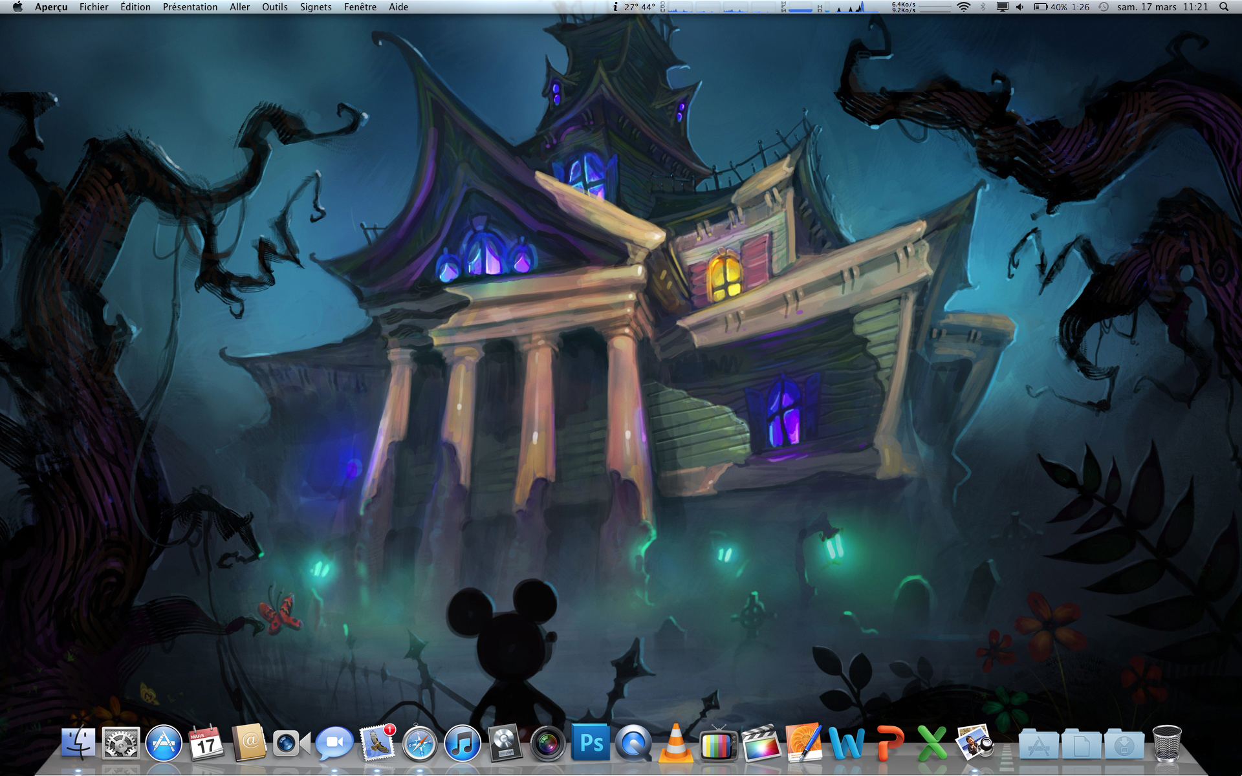Open the Trash
The width and height of the screenshot is (1242, 776).
coord(1167,743)
